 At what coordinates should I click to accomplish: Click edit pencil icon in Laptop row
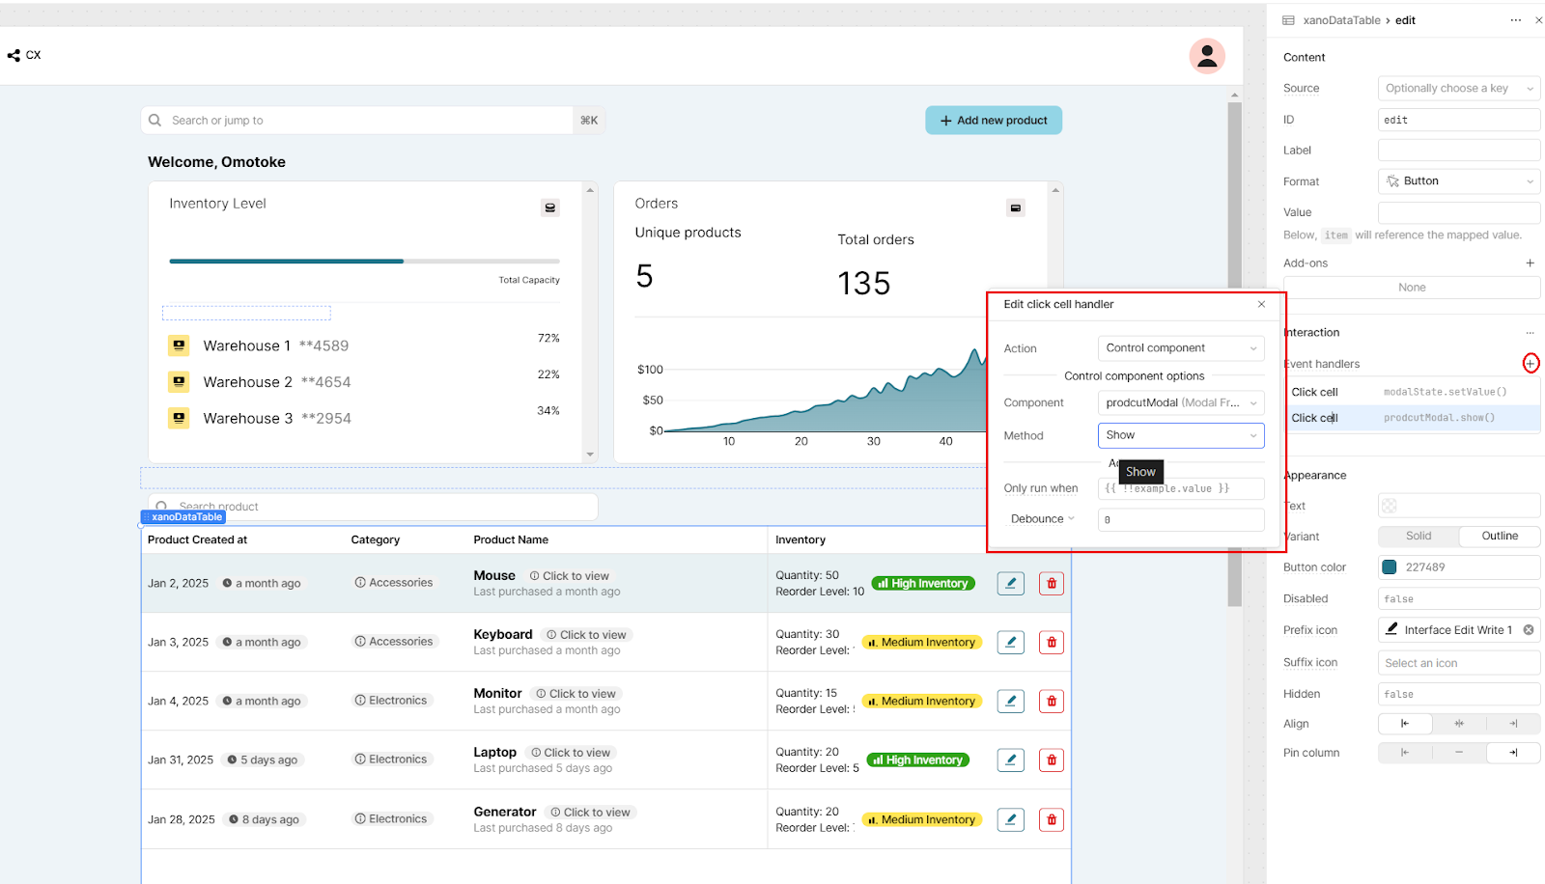pyautogui.click(x=1011, y=760)
